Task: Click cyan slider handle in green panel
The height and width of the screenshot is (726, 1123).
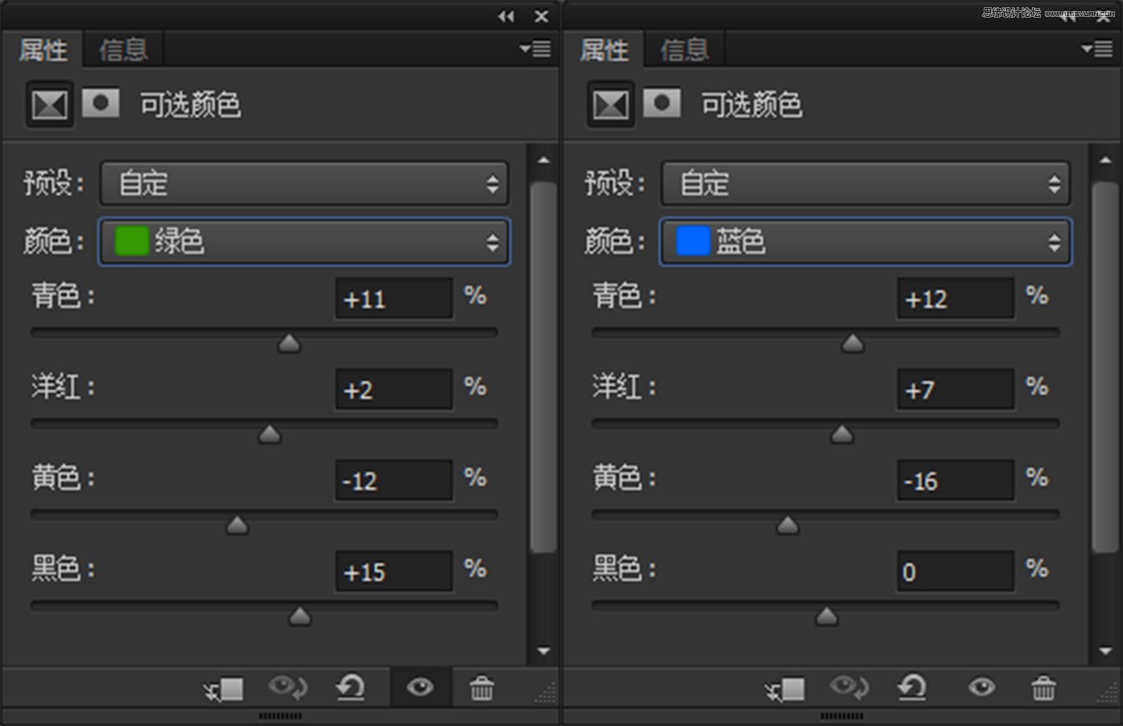Action: pyautogui.click(x=289, y=344)
